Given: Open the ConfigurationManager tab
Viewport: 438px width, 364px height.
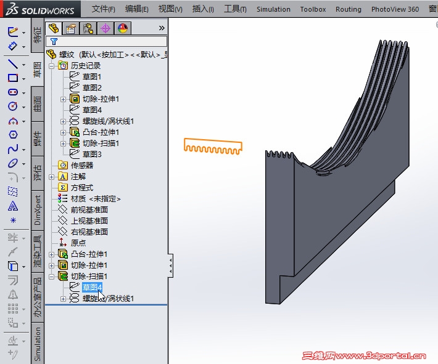Looking at the screenshot, I should [88, 28].
